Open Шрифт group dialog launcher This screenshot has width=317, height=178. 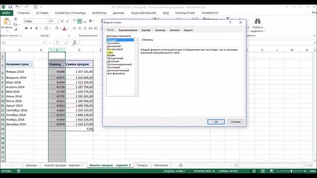(x=69, y=36)
